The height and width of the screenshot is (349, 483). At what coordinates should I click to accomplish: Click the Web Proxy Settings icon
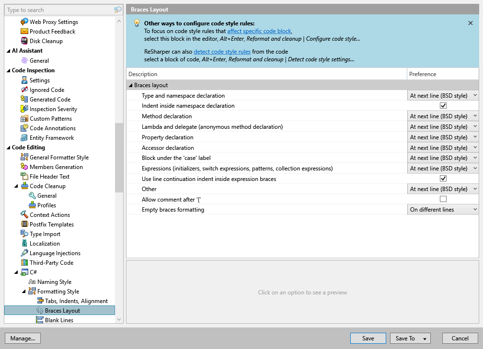[24, 22]
